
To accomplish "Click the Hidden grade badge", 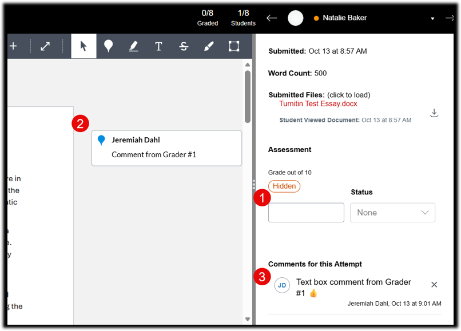I will [x=284, y=186].
